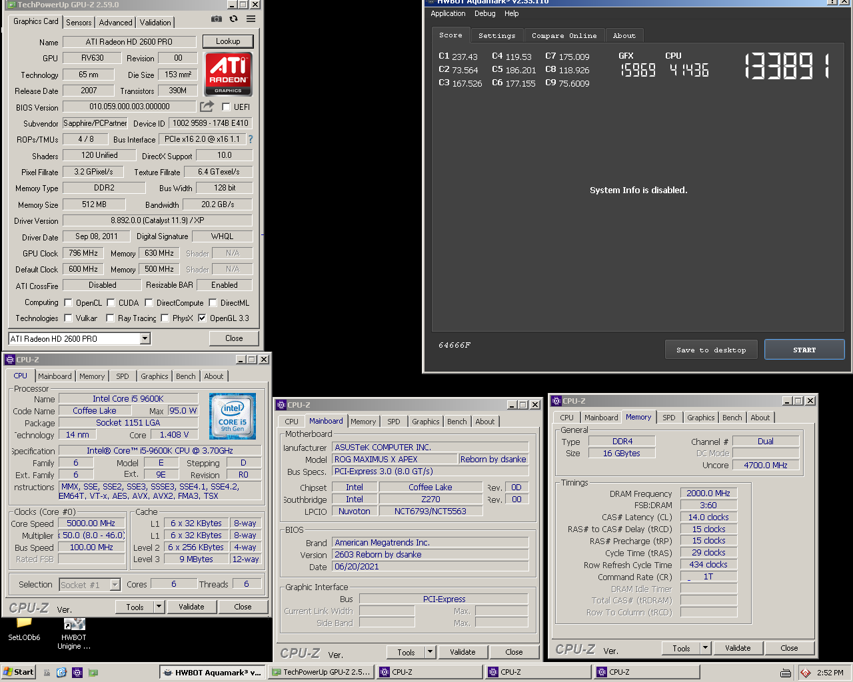Expand Tools dropdown arrow in CPU-Z Memory window

706,648
